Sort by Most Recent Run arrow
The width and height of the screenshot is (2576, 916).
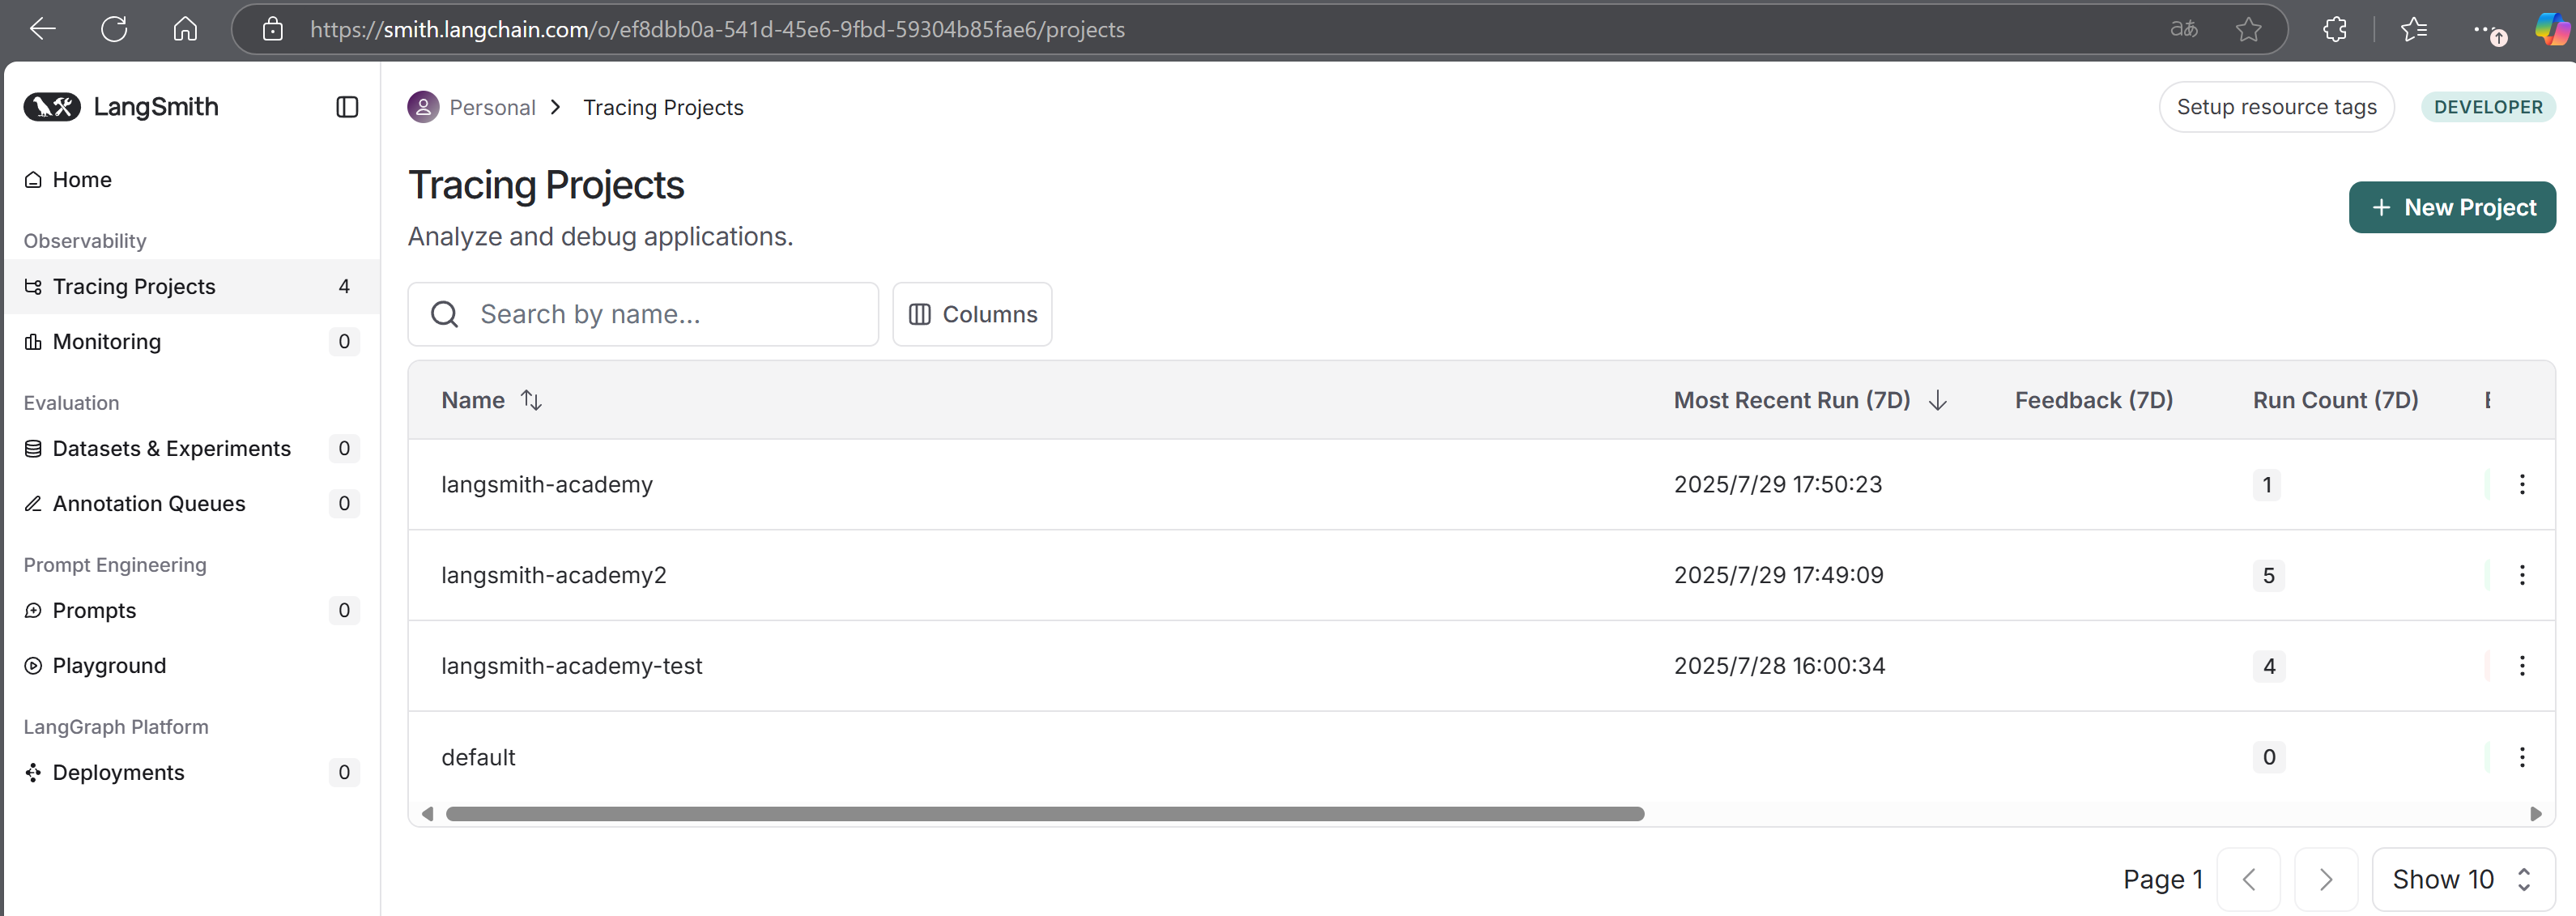tap(1937, 400)
